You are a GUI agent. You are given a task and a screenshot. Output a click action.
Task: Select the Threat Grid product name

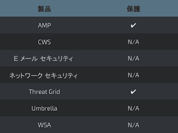tap(44, 92)
